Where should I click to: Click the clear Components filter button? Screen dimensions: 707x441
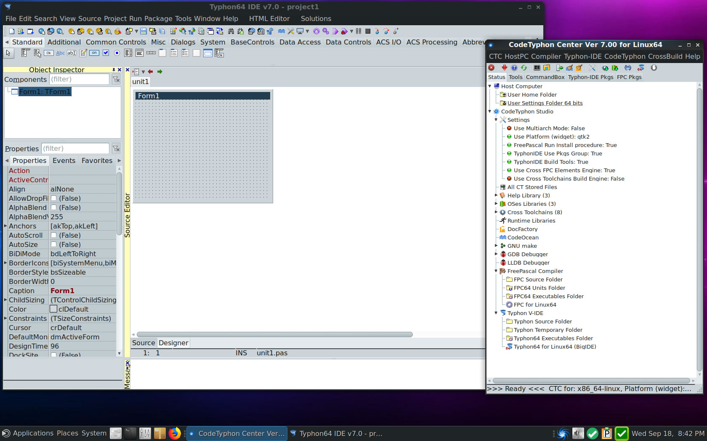tap(116, 79)
